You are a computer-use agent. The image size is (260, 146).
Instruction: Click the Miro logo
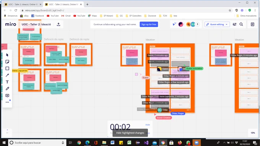pyautogui.click(x=11, y=24)
